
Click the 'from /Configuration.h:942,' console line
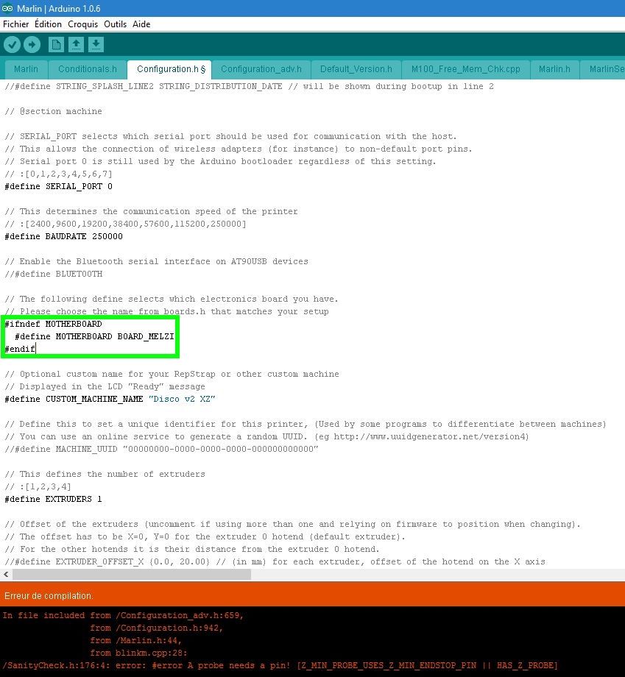coord(156,628)
